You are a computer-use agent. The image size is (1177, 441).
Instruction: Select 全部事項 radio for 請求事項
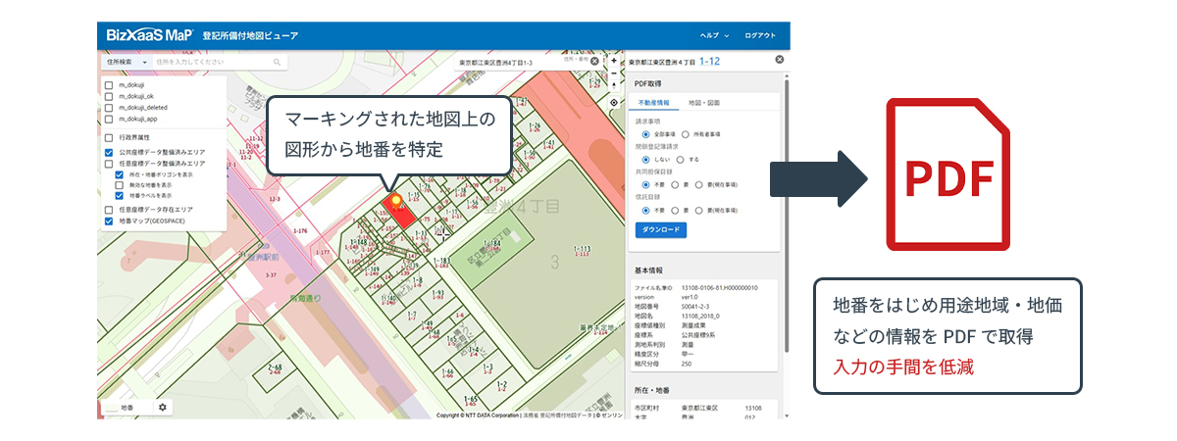click(x=645, y=133)
